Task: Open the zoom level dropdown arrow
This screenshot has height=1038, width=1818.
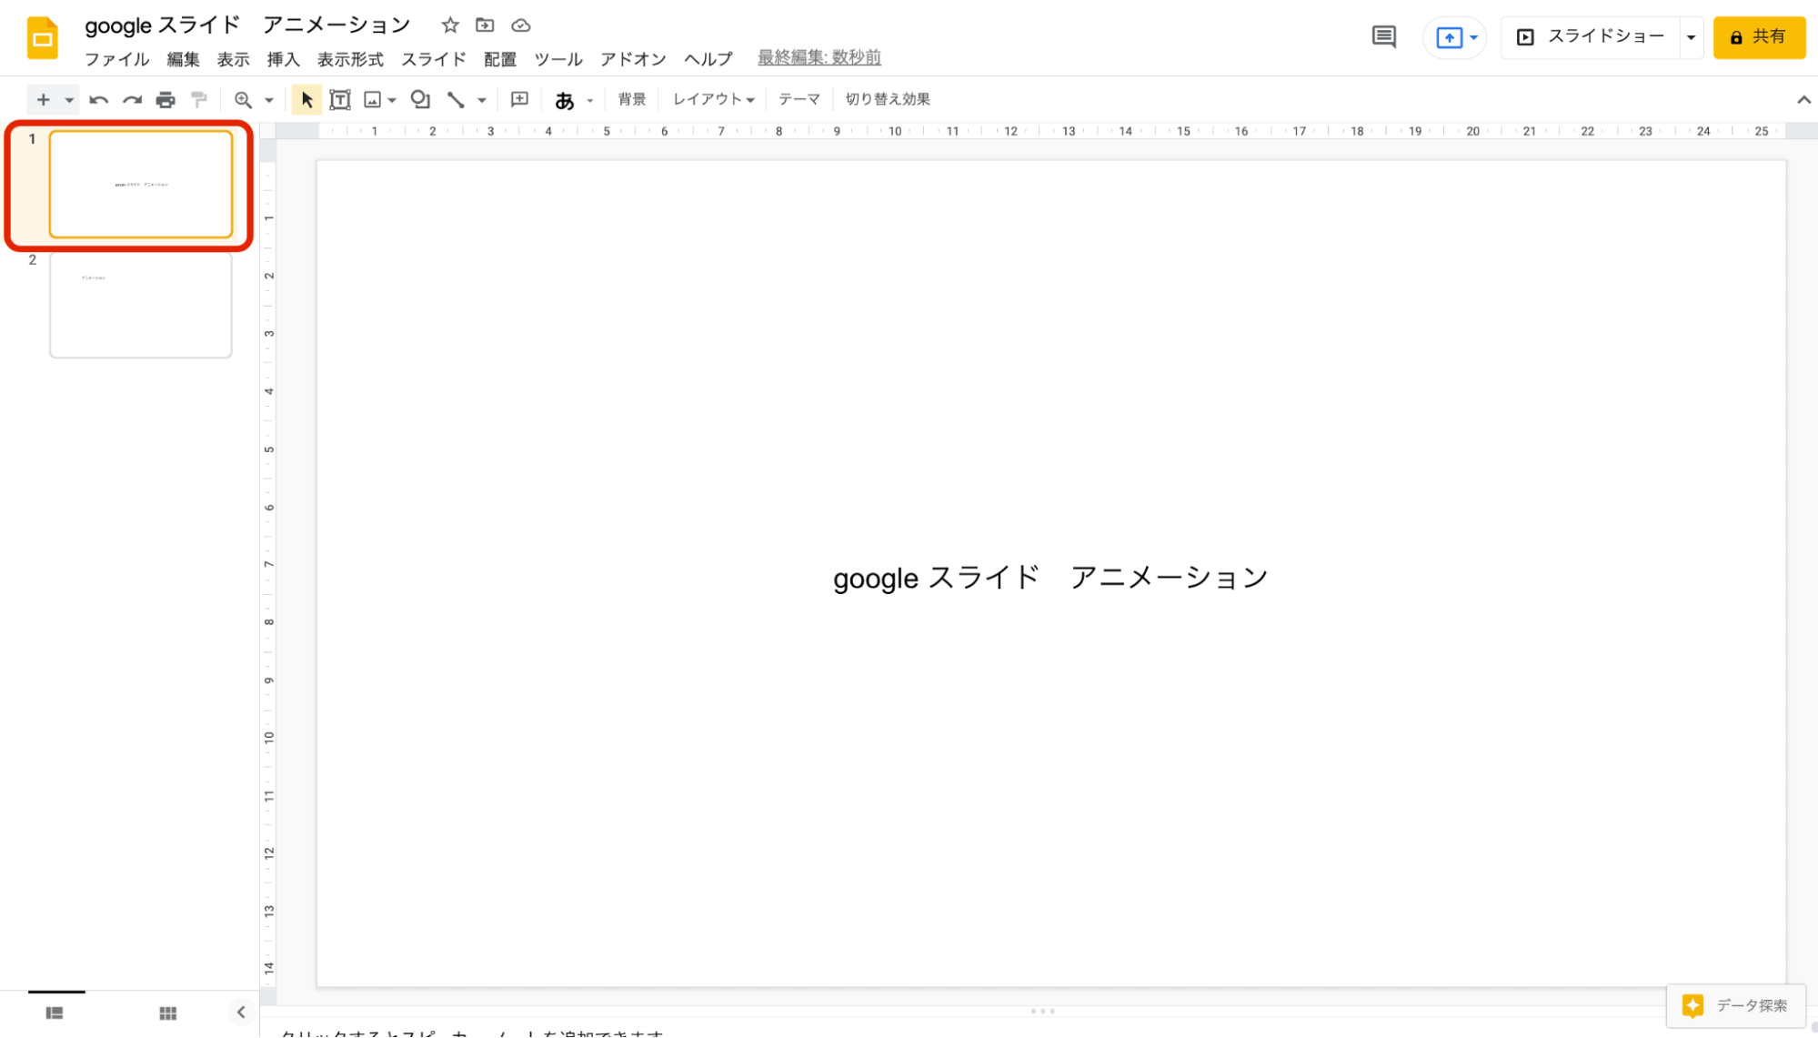Action: (269, 100)
